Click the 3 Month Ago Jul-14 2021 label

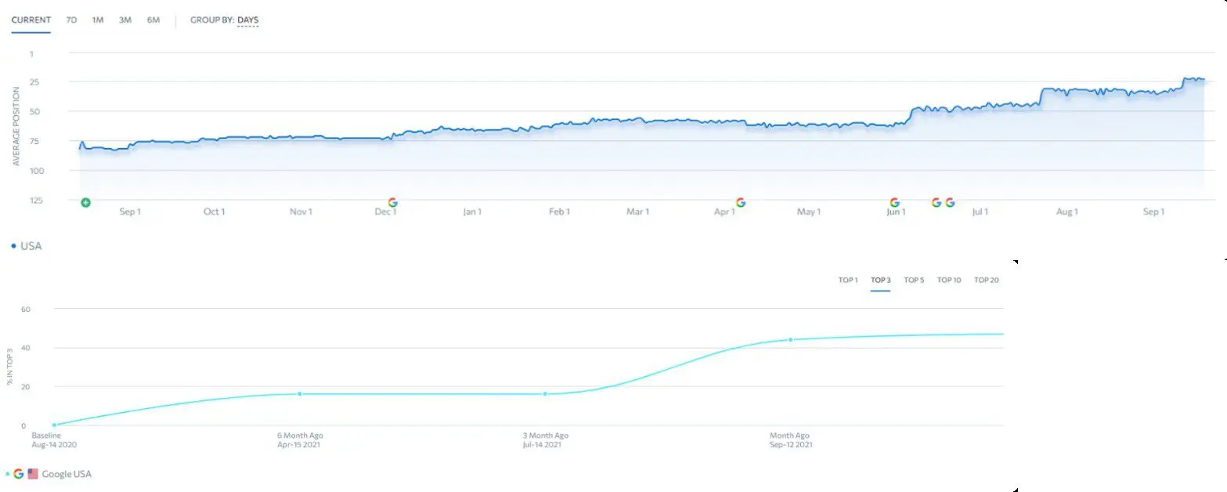point(546,440)
